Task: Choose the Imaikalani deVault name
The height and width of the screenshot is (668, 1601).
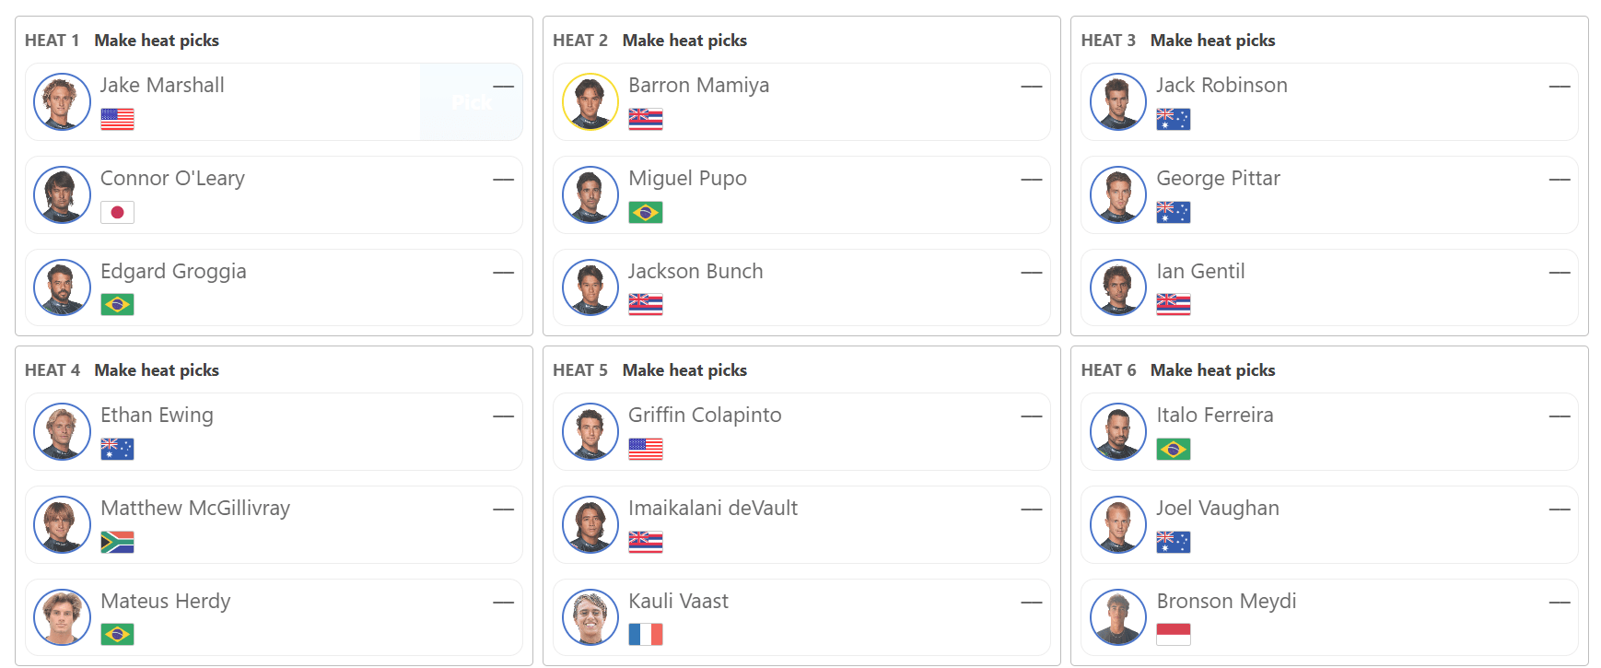Action: 712,508
